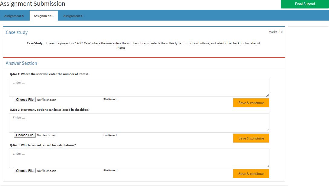The width and height of the screenshot is (332, 187).
Task: Open the Assignment C tab
Action: click(73, 16)
